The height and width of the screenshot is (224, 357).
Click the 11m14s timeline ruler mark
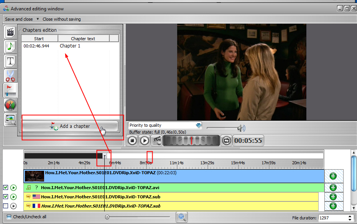tap(176, 163)
